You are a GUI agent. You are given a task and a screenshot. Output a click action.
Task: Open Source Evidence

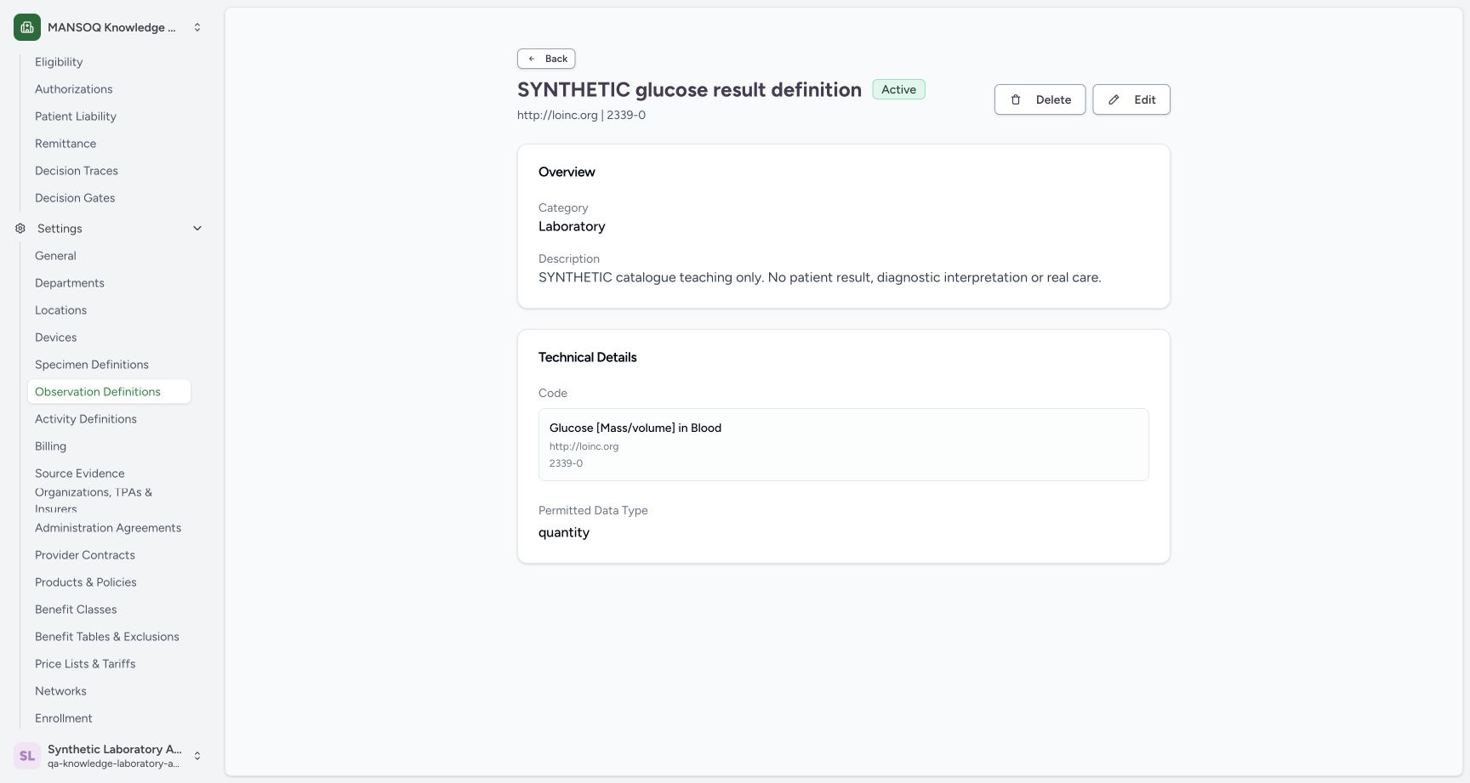click(80, 474)
